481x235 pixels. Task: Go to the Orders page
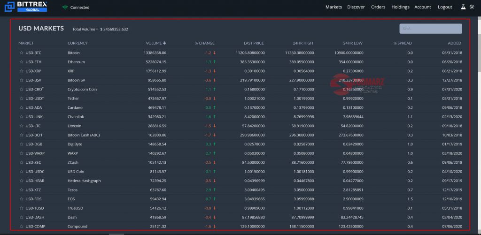click(378, 7)
